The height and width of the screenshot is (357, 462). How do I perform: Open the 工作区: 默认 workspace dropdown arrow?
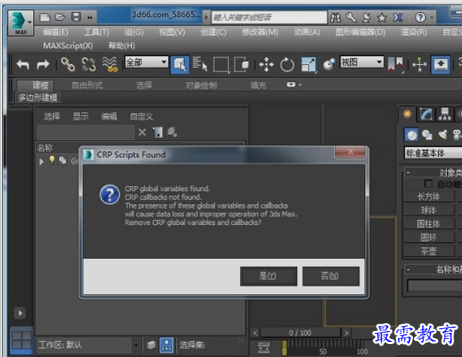136,345
